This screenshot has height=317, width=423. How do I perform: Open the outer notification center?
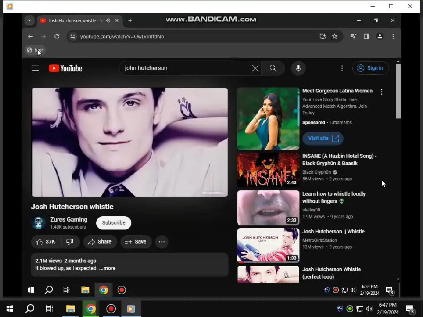(410, 309)
